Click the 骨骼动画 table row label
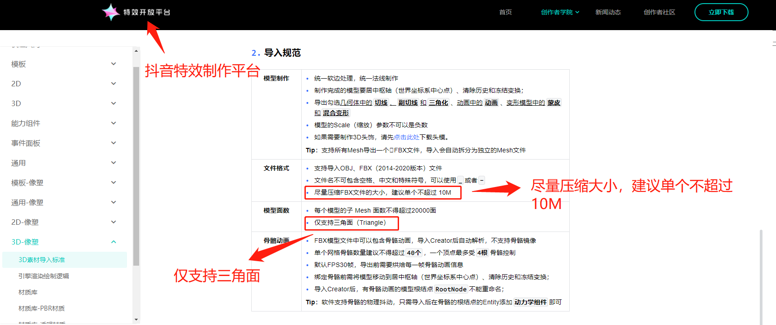The height and width of the screenshot is (325, 776). pos(276,240)
